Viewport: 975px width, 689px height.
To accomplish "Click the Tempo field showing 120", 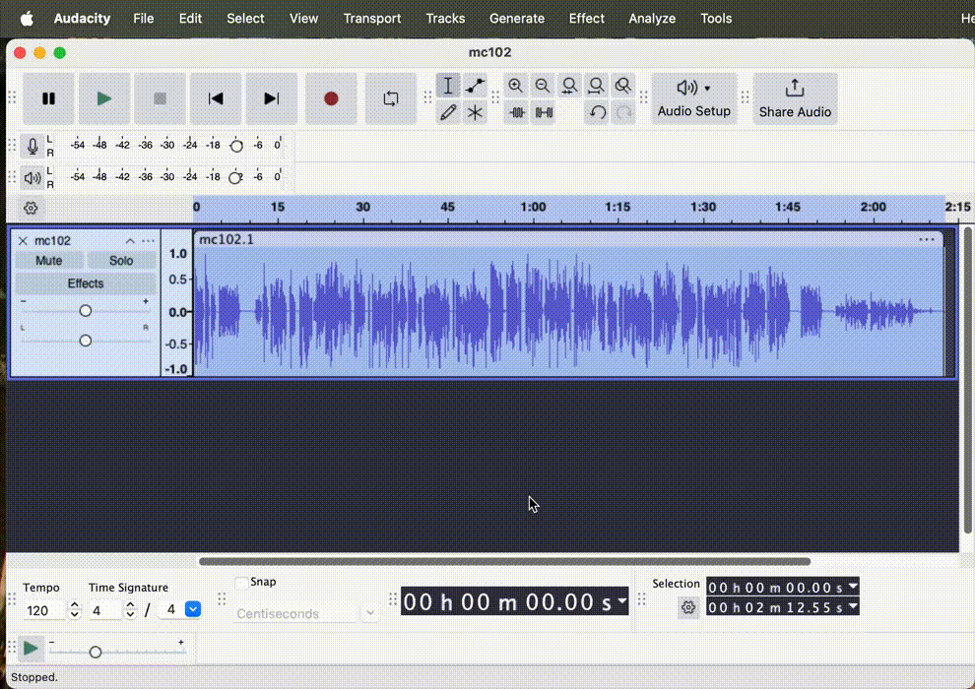I will (43, 610).
